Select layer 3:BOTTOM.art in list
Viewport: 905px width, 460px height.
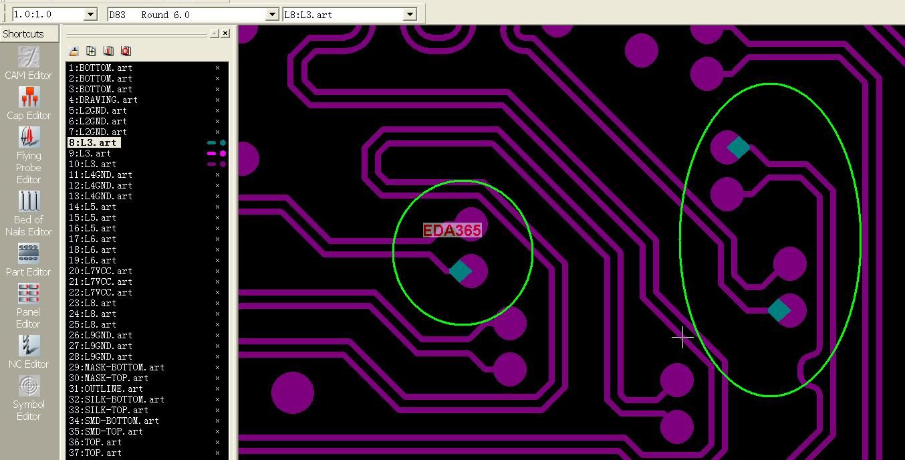[100, 89]
